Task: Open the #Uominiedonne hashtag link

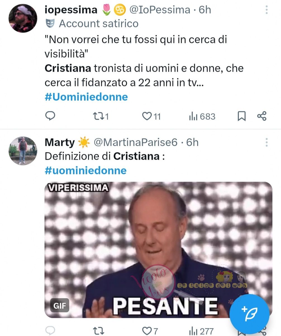Action: tap(86, 97)
